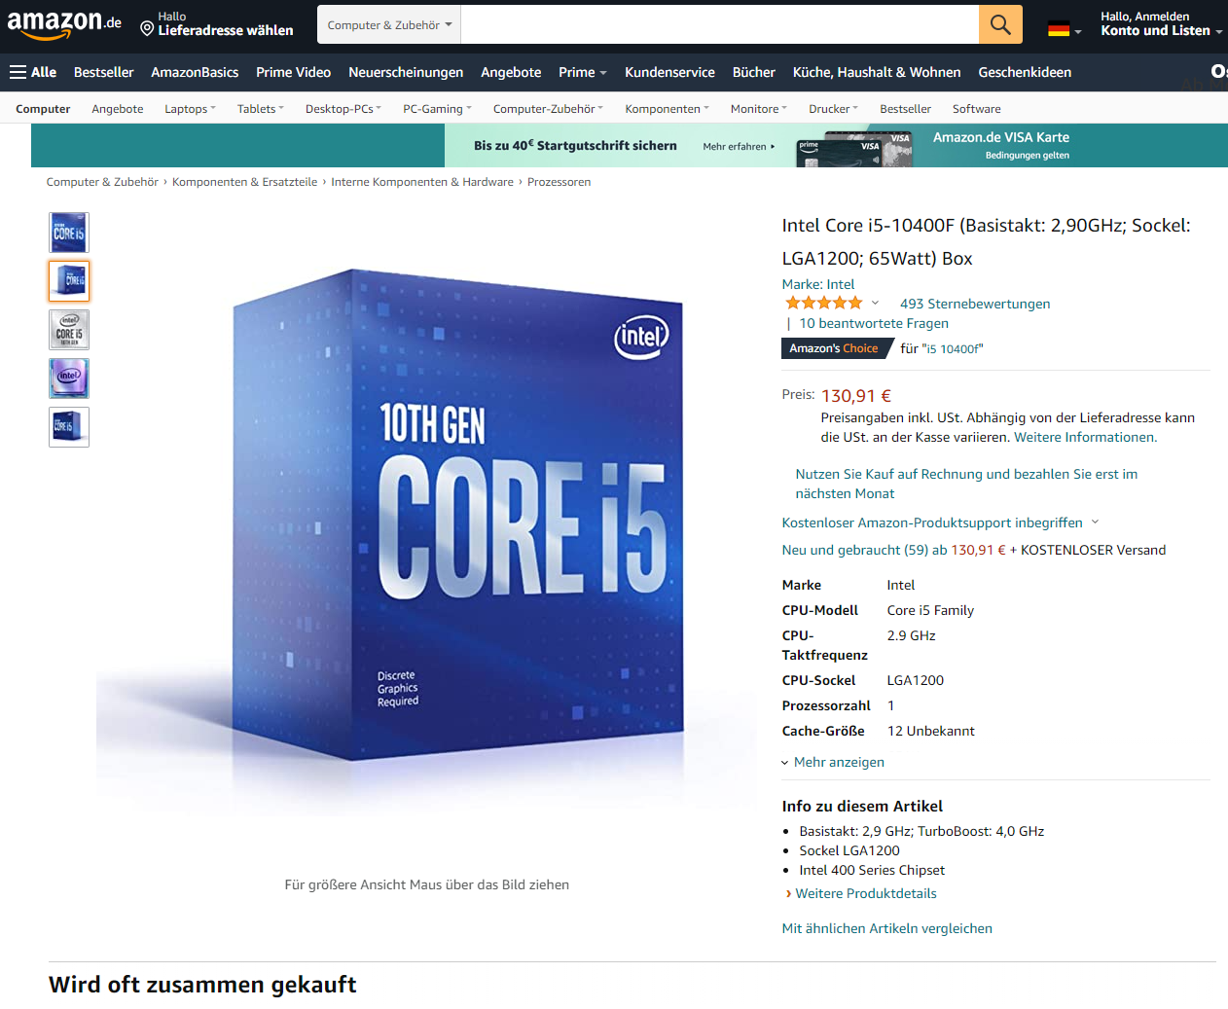Go to Bestseller in the navigation bar

click(x=104, y=72)
